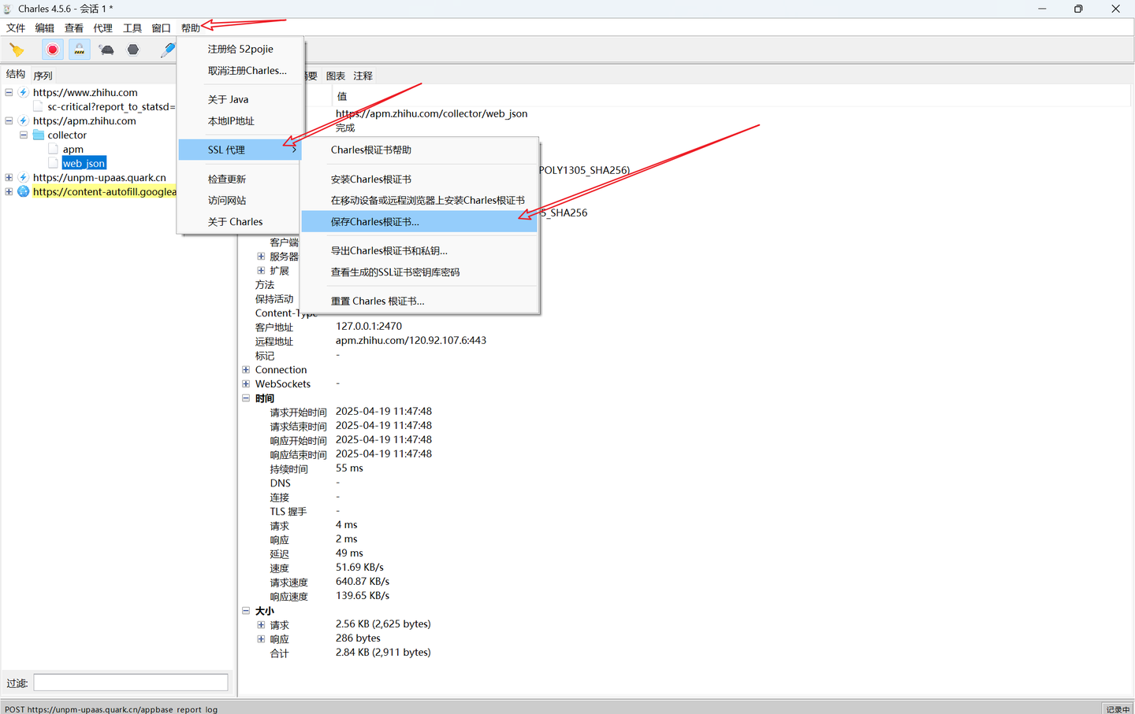Image resolution: width=1135 pixels, height=714 pixels.
Task: Click the 记录中 status bar button
Action: coord(1118,708)
